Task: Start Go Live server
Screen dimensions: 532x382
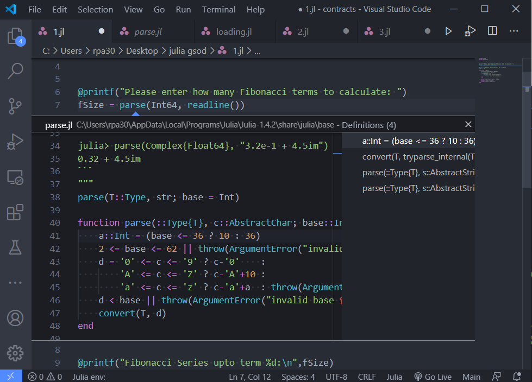Action: point(433,377)
